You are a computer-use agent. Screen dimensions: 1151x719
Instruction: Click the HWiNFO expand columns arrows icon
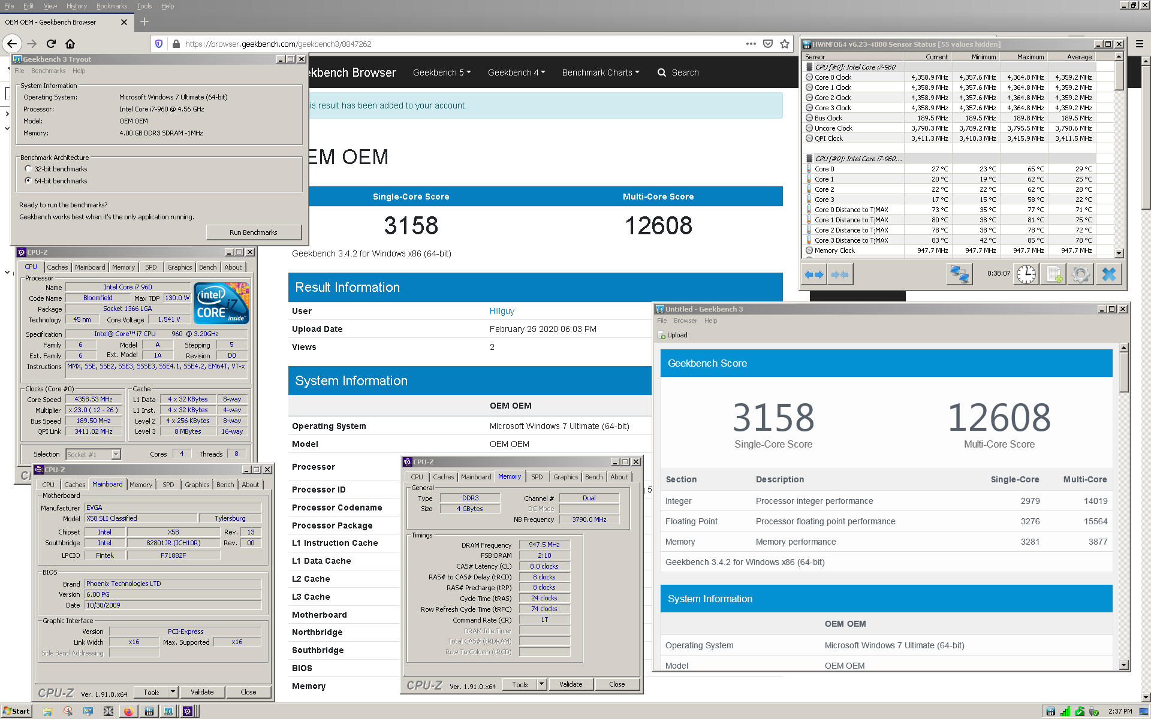[x=814, y=274]
